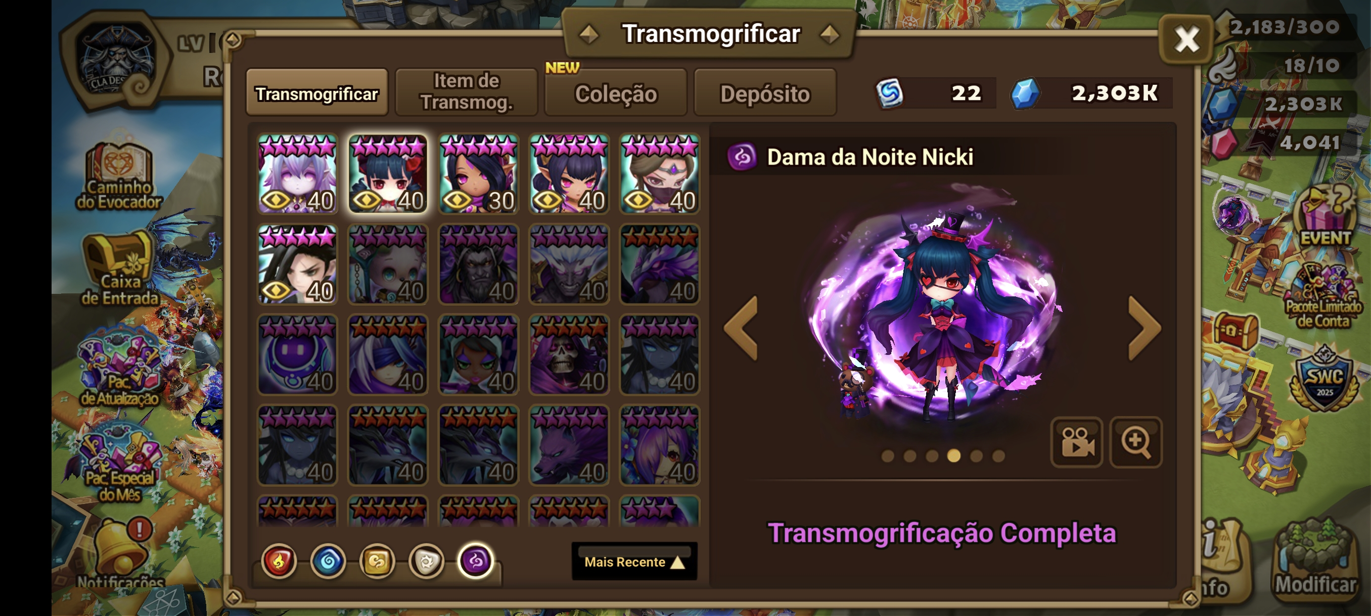1371x616 pixels.
Task: Open the Item de Transmog. tab
Action: [466, 92]
